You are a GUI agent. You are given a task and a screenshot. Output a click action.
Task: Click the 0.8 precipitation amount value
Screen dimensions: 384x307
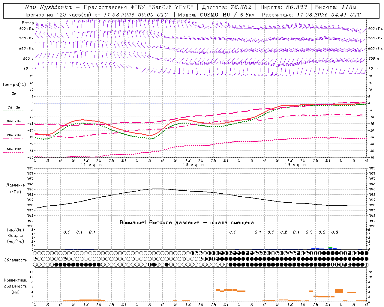[334, 232]
